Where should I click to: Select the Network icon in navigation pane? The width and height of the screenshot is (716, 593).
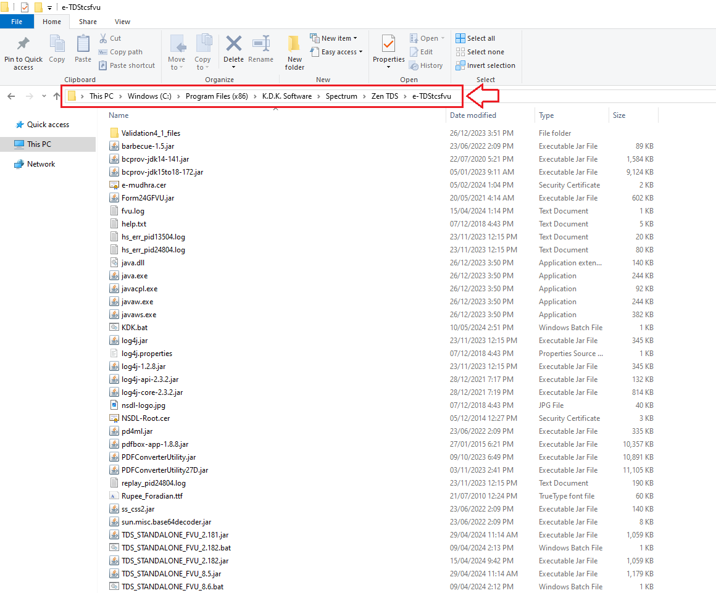click(x=19, y=164)
